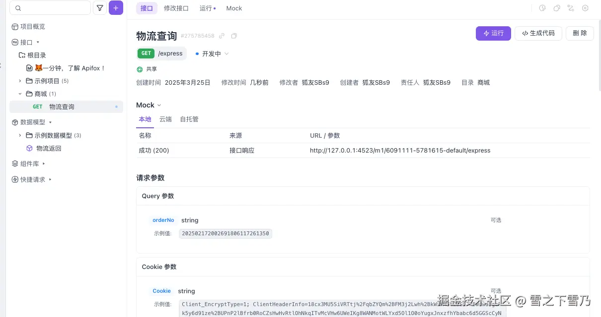Click the Cookie example value box

[342, 309]
